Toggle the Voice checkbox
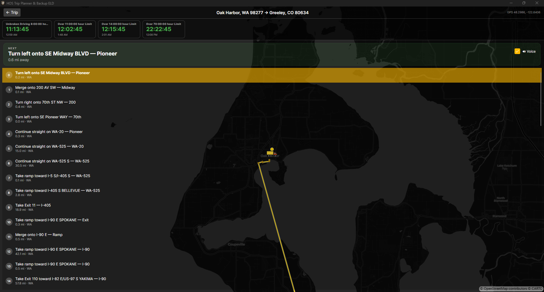 point(517,51)
